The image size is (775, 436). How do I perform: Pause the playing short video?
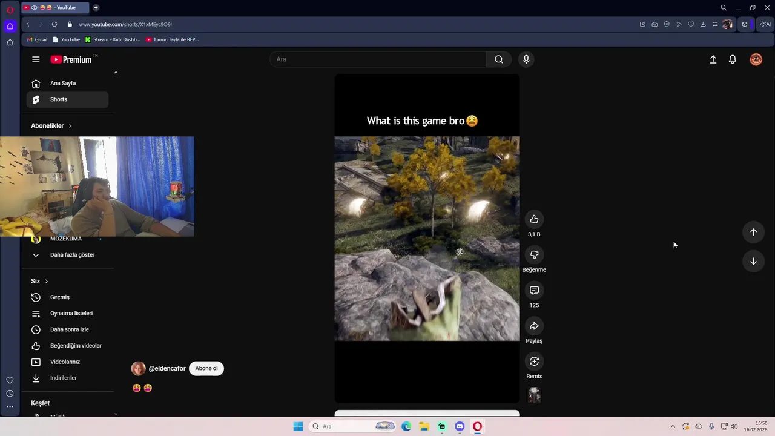[x=427, y=239]
